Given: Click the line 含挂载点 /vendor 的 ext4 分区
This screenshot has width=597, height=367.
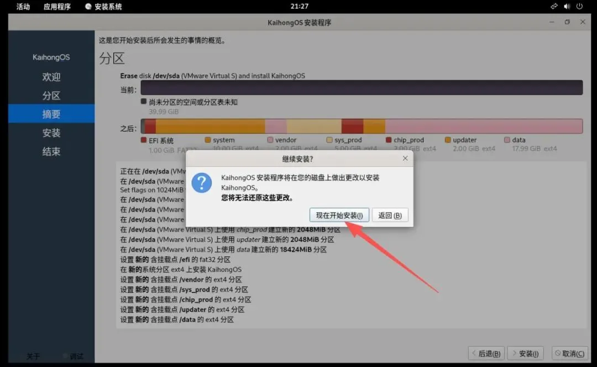Looking at the screenshot, I should tap(181, 280).
